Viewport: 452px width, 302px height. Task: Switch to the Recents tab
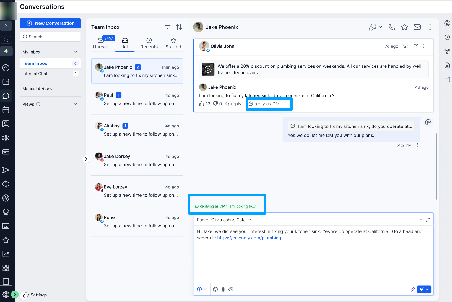tap(149, 43)
